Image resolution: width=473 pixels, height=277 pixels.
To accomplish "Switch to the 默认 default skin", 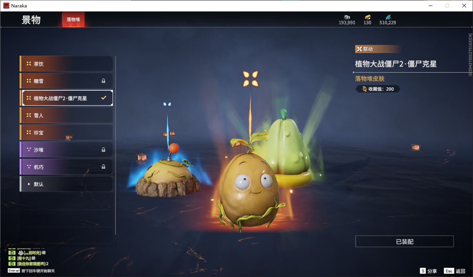I will [66, 184].
